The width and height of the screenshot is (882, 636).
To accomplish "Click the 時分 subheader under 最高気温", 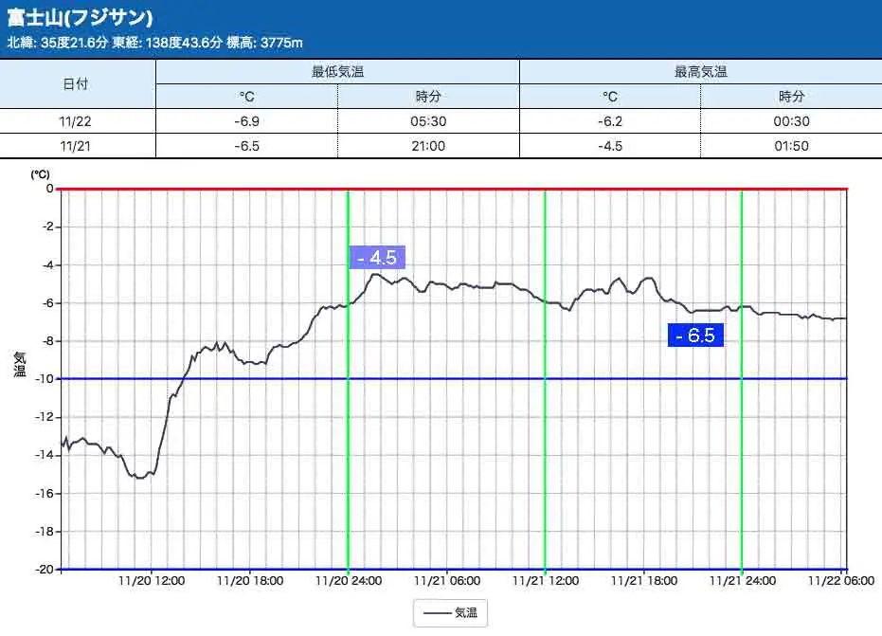I will point(791,97).
